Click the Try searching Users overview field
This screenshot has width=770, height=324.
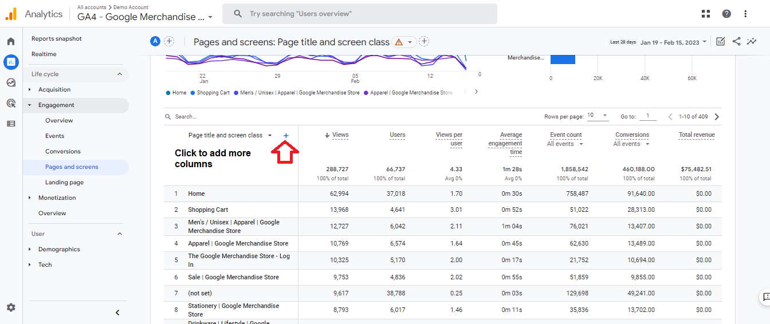click(x=360, y=13)
